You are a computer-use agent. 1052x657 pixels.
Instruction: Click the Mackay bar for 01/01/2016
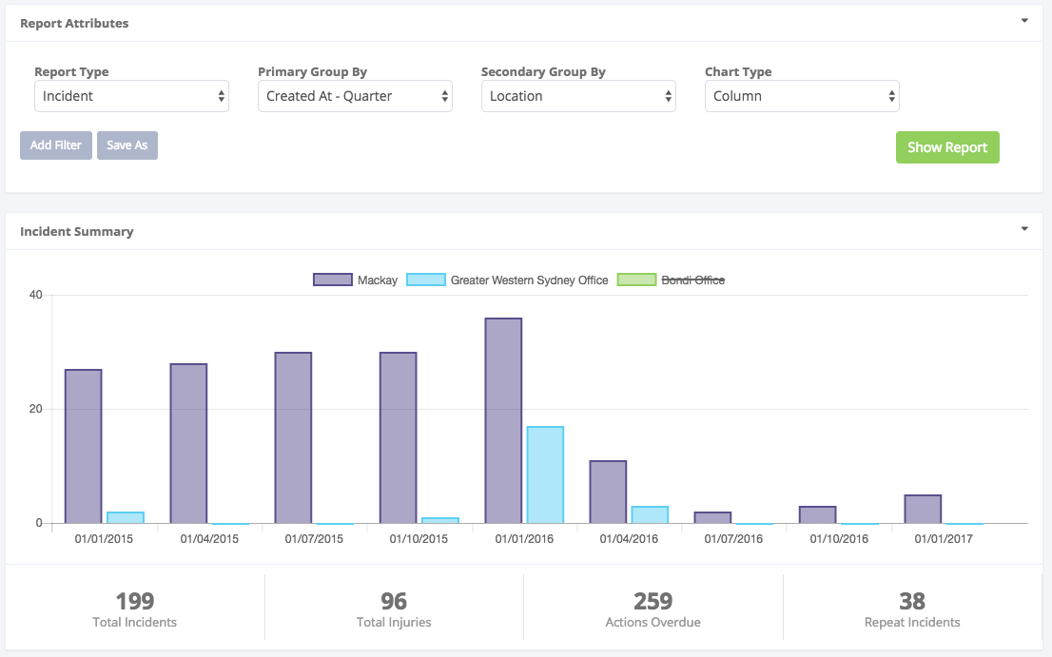pos(503,421)
